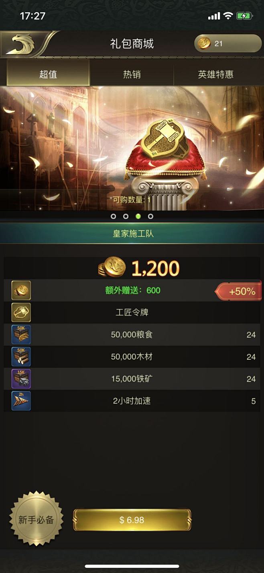Image resolution: width=264 pixels, height=573 pixels.
Task: Tap the bonus gold coins icon
Action: [x=21, y=291]
